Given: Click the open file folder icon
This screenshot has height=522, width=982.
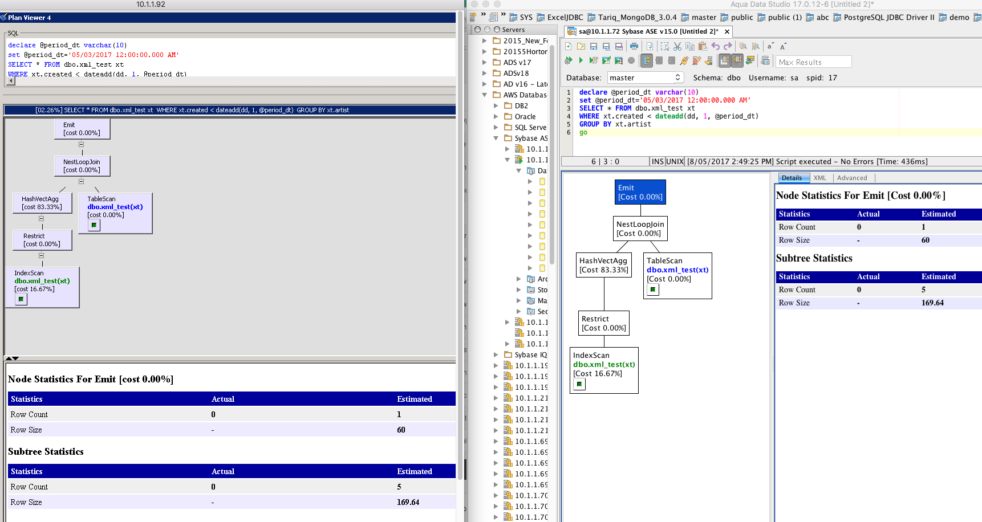Looking at the screenshot, I should [581, 46].
